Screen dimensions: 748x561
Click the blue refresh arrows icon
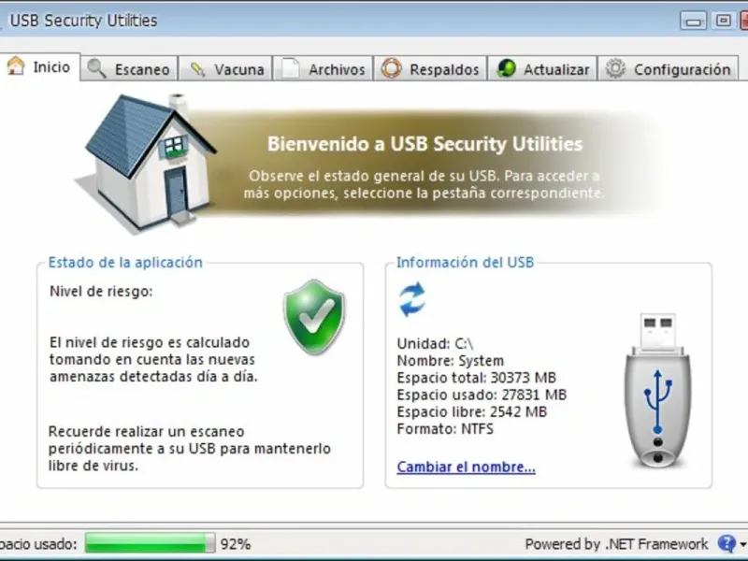tap(411, 299)
